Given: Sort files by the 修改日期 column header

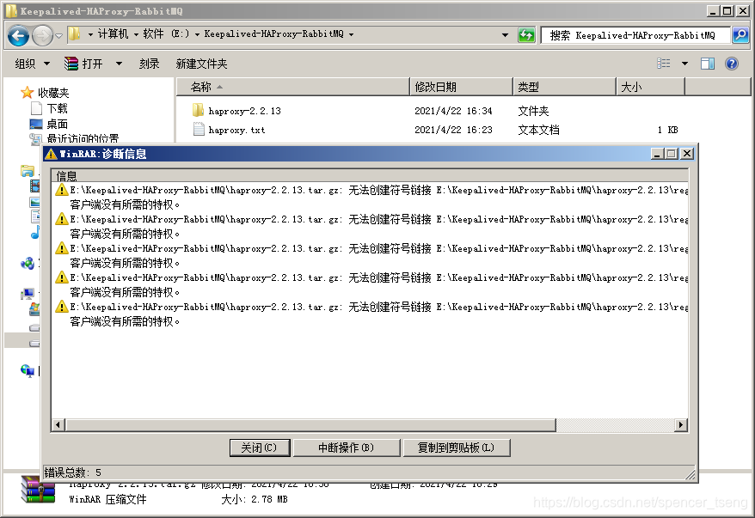Looking at the screenshot, I should (x=461, y=87).
